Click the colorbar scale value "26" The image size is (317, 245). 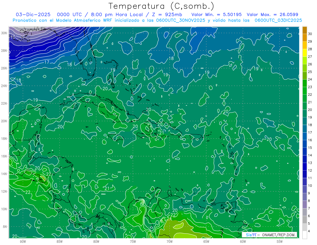tap(310, 64)
